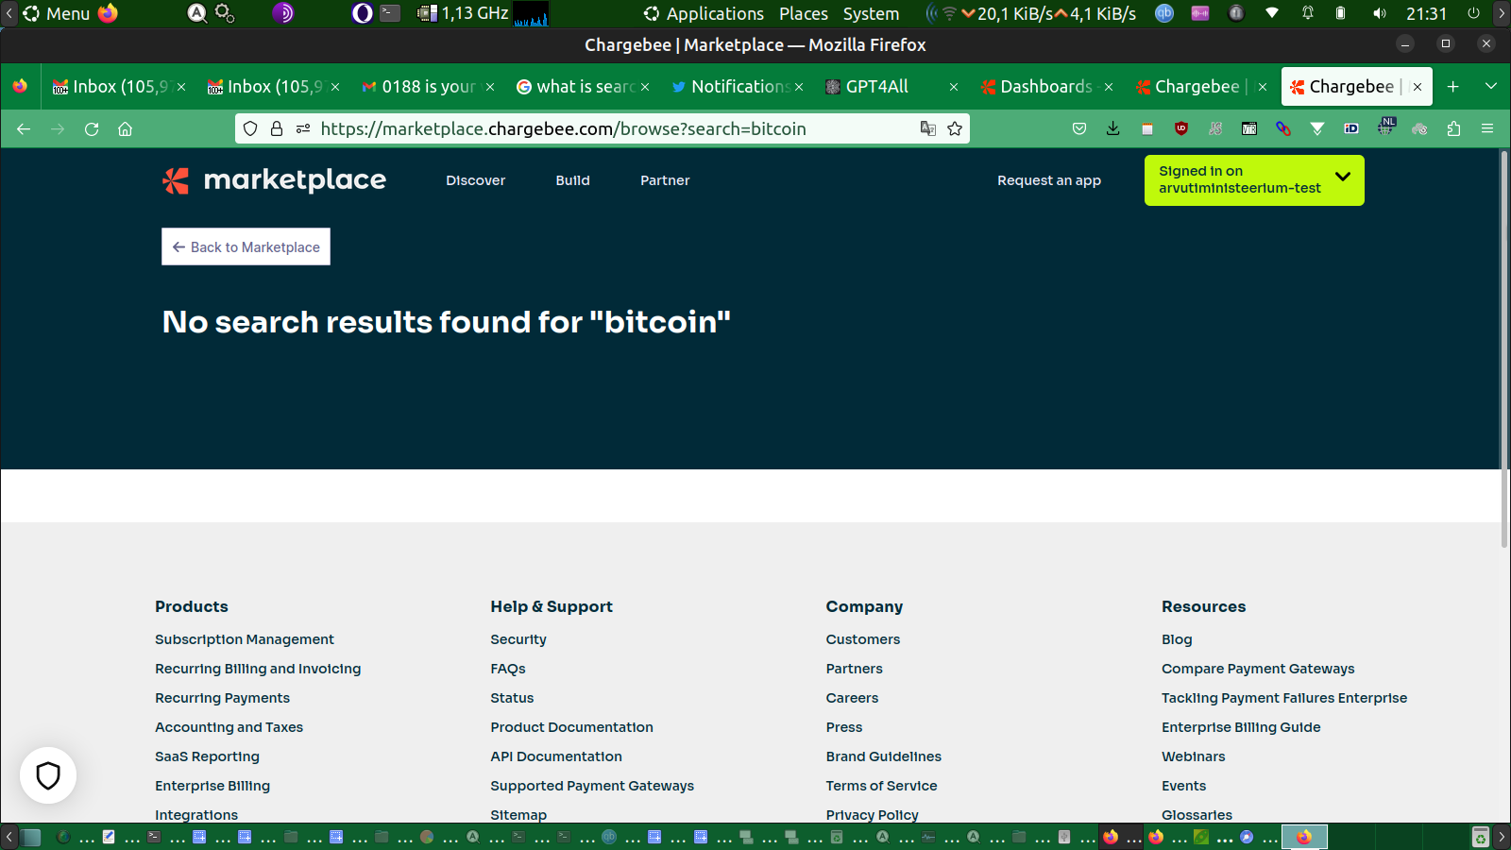The height and width of the screenshot is (850, 1511).
Task: Open the notification bell tray icon
Action: (1308, 13)
